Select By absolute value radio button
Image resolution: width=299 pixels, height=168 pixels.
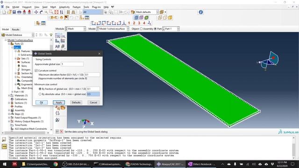(x=40, y=94)
